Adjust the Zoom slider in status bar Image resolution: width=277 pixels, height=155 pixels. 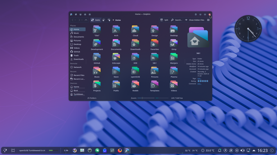coord(146,98)
